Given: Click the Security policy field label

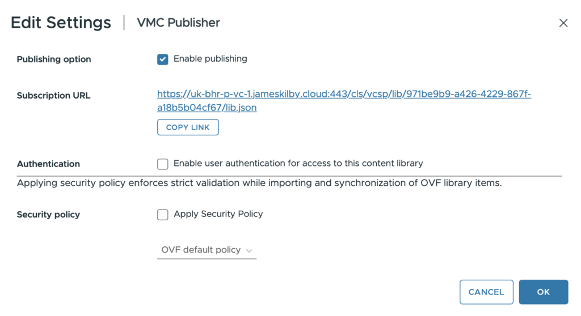Looking at the screenshot, I should (x=48, y=215).
